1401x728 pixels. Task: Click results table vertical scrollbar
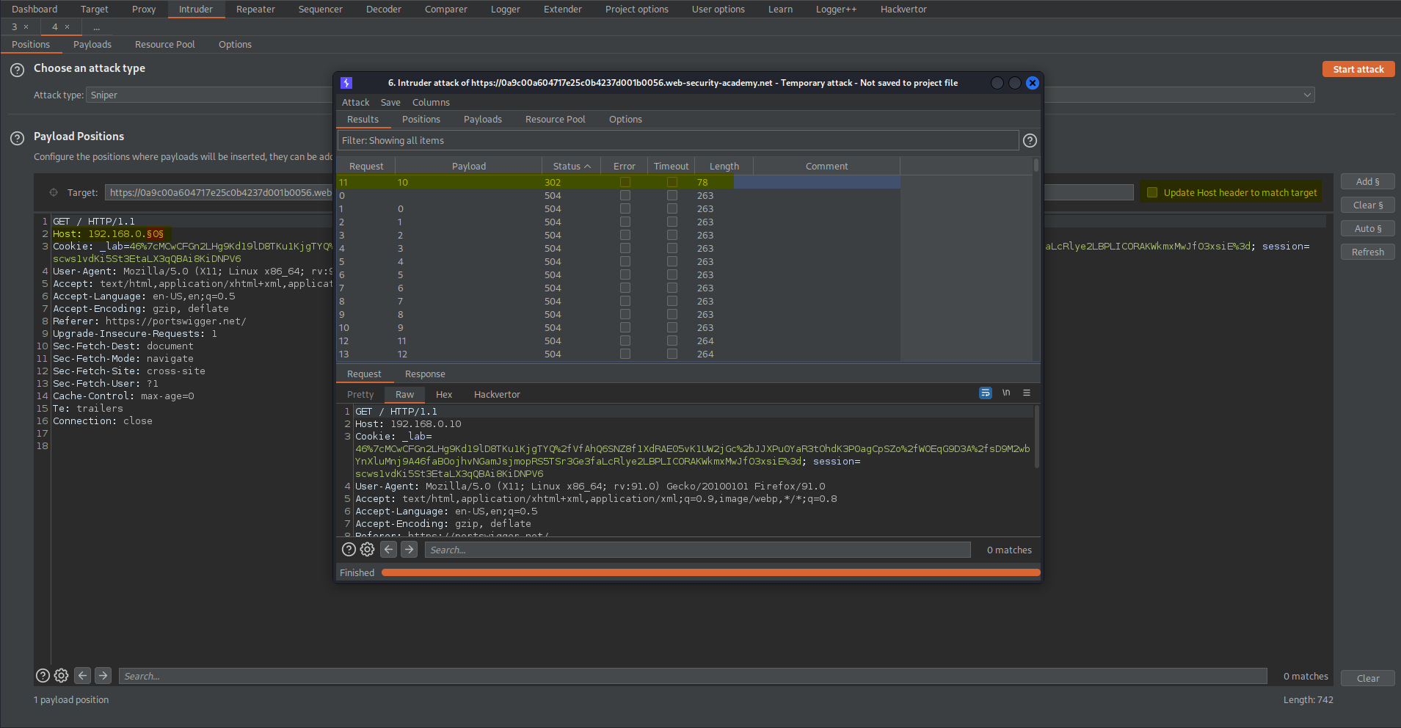tap(1036, 165)
